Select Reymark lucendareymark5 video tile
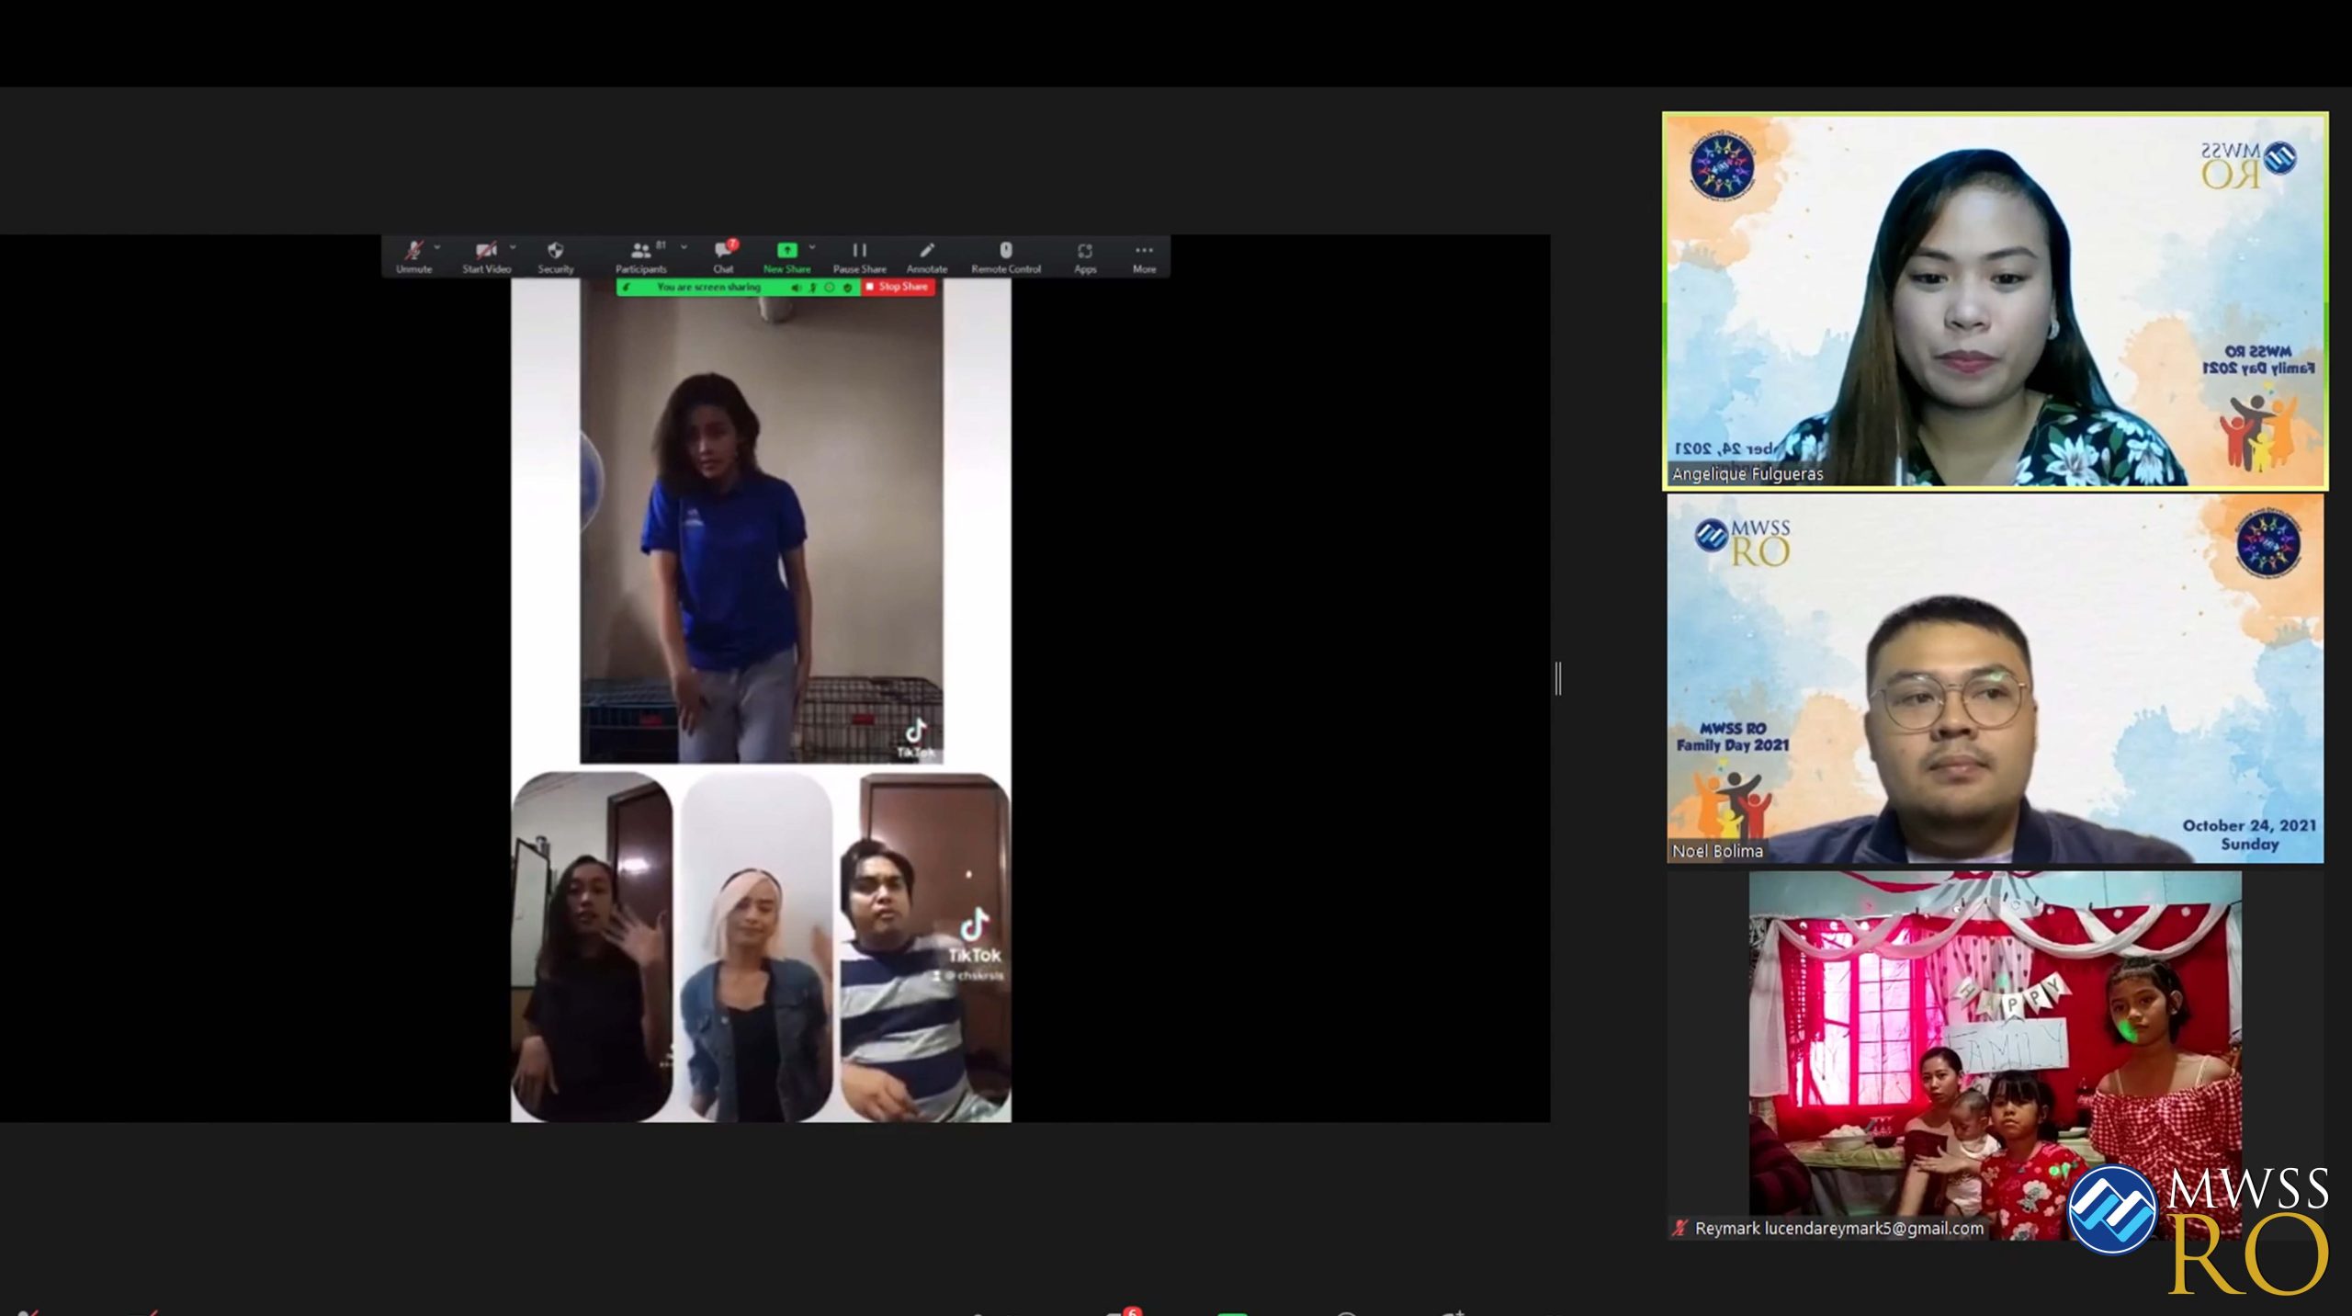This screenshot has height=1316, width=2352. 1995,1056
